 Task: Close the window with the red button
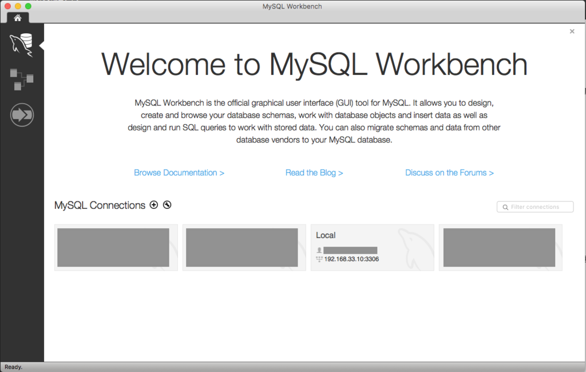[x=7, y=6]
